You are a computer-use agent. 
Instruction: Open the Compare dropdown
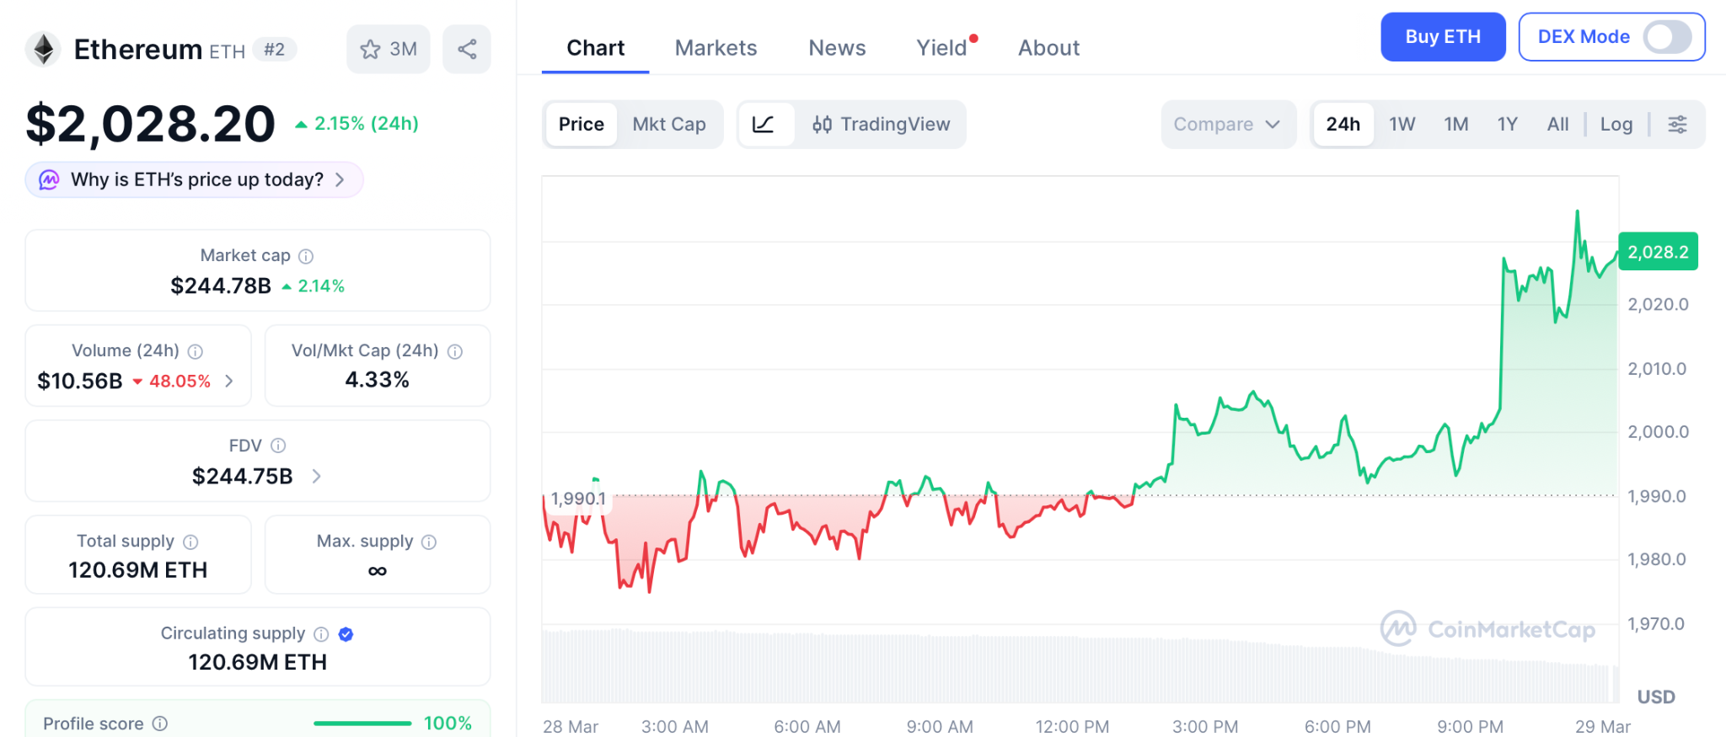pos(1227,125)
